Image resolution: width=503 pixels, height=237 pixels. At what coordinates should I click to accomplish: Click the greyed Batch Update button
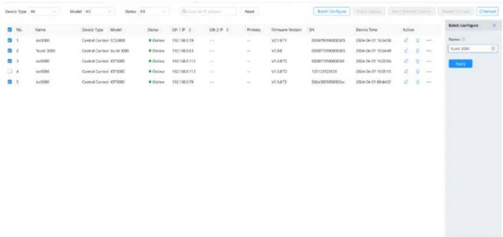(369, 11)
